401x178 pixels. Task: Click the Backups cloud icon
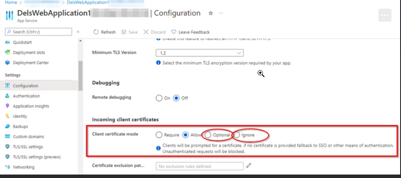7,126
